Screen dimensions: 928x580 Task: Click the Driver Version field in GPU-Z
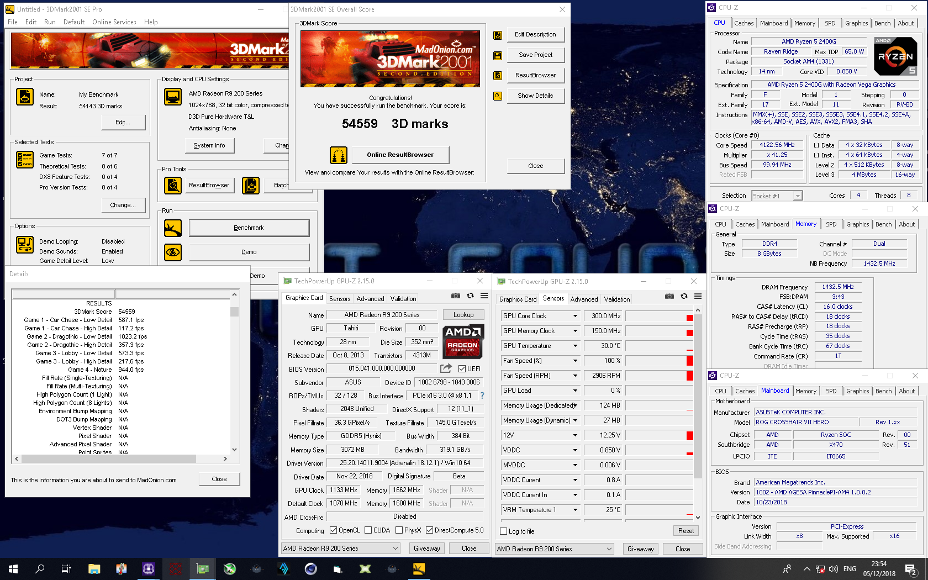coord(405,463)
